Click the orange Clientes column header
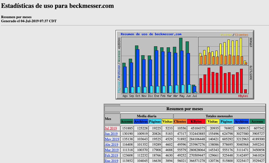This screenshot has width=269, height=163. click(180, 122)
